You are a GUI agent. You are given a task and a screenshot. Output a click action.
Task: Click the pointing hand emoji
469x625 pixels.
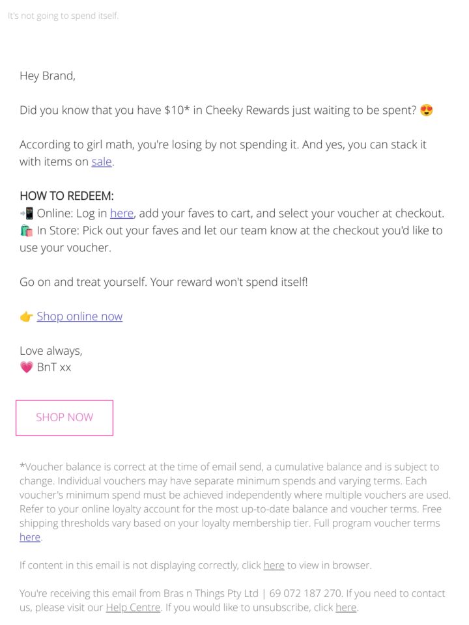(x=26, y=316)
